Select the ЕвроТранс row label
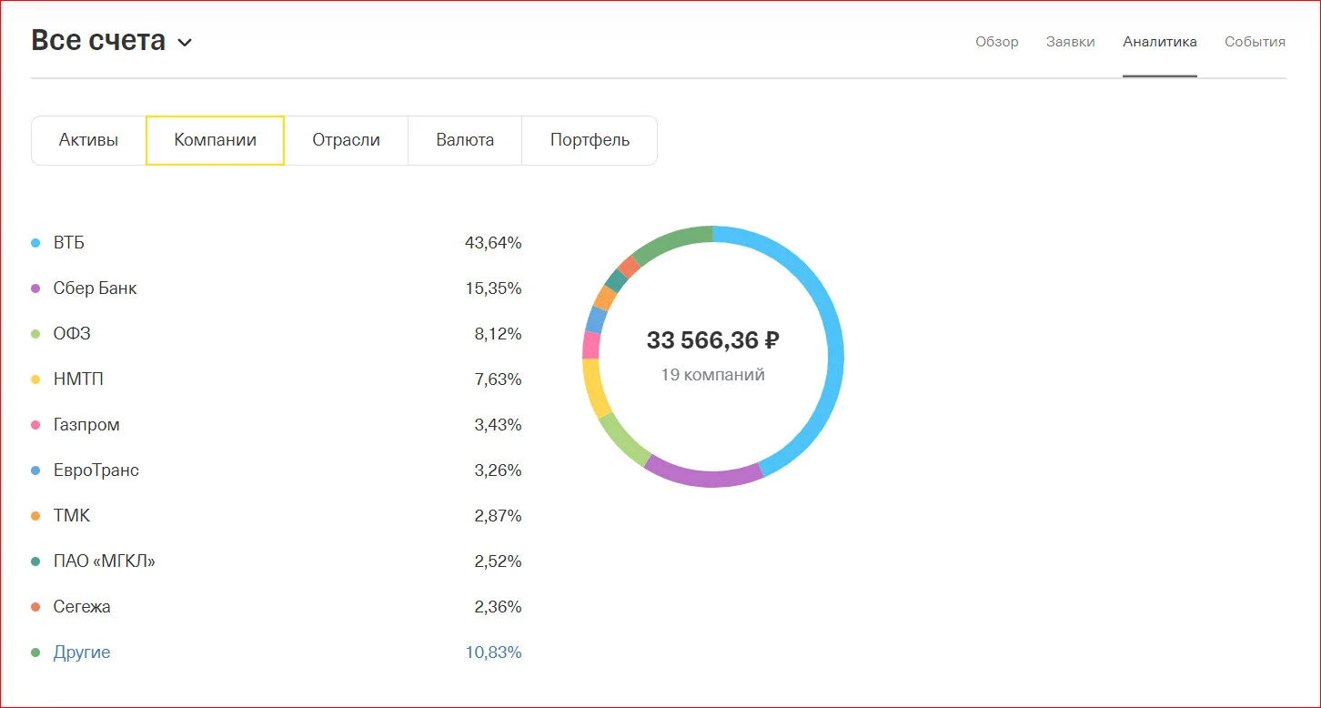 click(96, 470)
